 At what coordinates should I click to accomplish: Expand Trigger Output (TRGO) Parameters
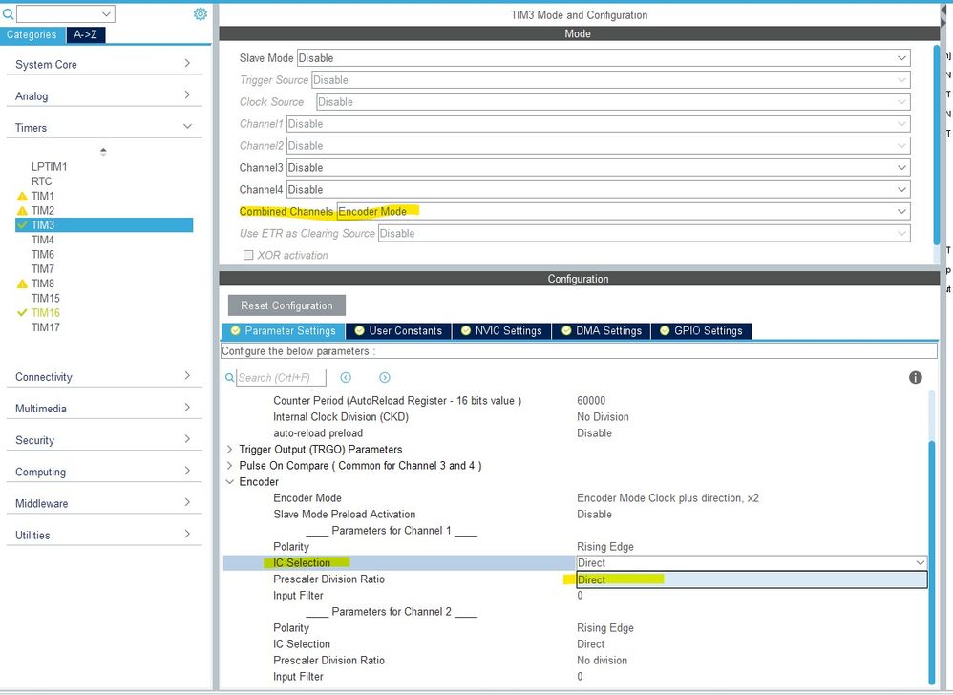point(230,449)
